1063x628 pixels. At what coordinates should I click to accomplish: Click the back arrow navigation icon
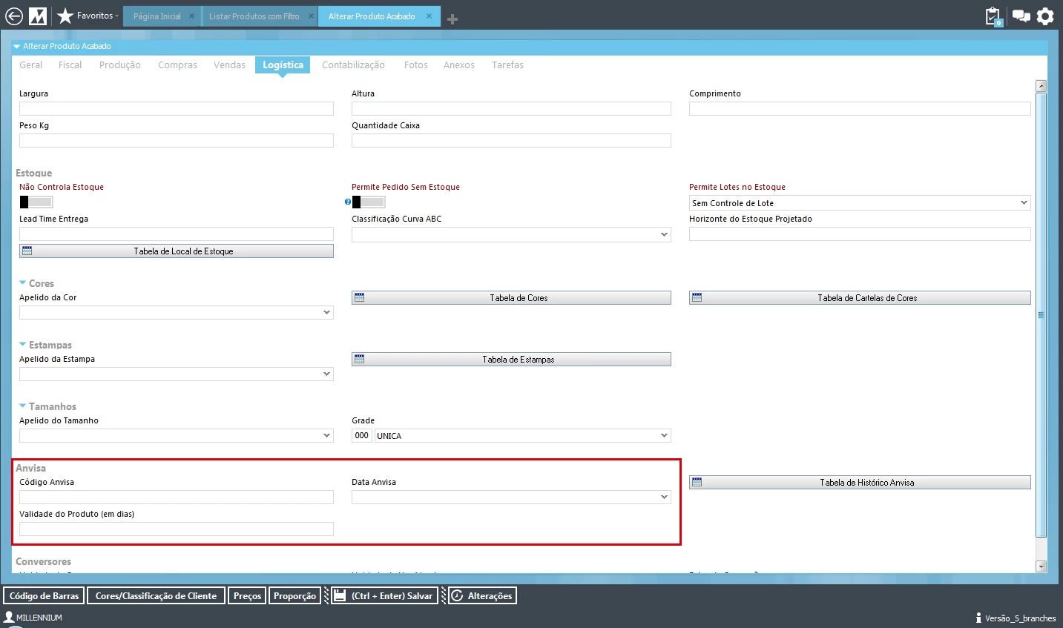coord(14,16)
